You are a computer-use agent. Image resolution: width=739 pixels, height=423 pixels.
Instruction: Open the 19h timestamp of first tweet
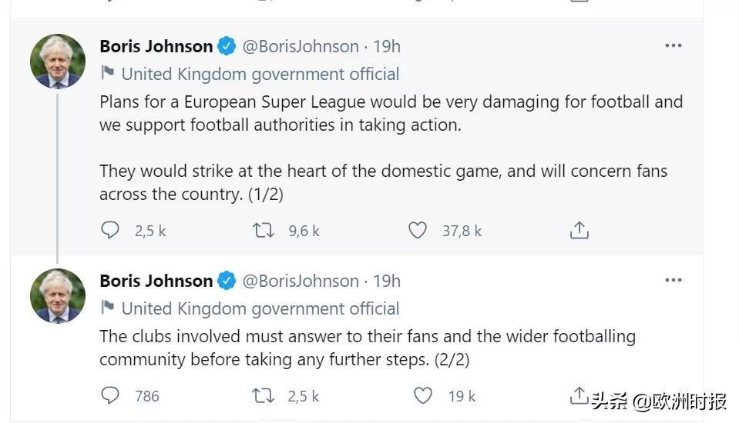click(x=387, y=46)
